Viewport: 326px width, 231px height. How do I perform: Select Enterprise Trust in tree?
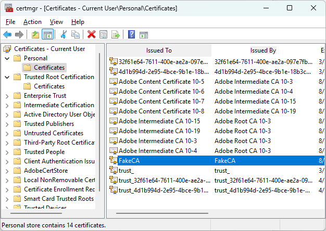pyautogui.click(x=45, y=96)
